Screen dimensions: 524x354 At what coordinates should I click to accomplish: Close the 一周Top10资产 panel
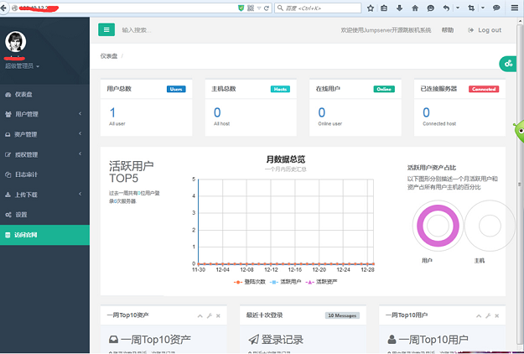[x=218, y=316]
